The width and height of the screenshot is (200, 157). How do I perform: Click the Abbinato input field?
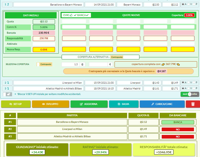[x=44, y=44]
